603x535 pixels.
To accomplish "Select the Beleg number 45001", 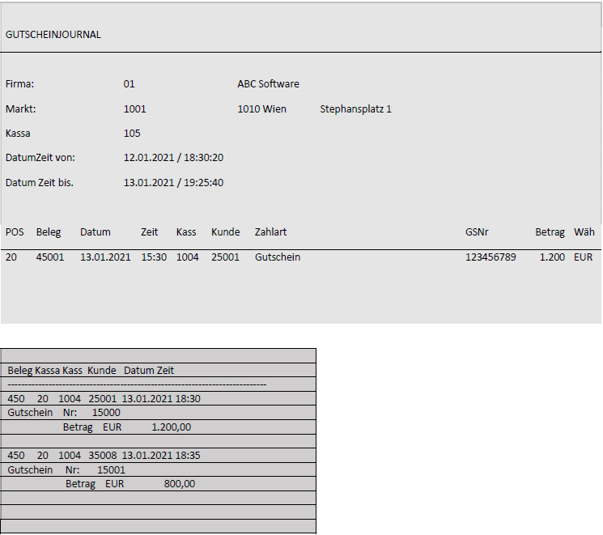I will (49, 257).
